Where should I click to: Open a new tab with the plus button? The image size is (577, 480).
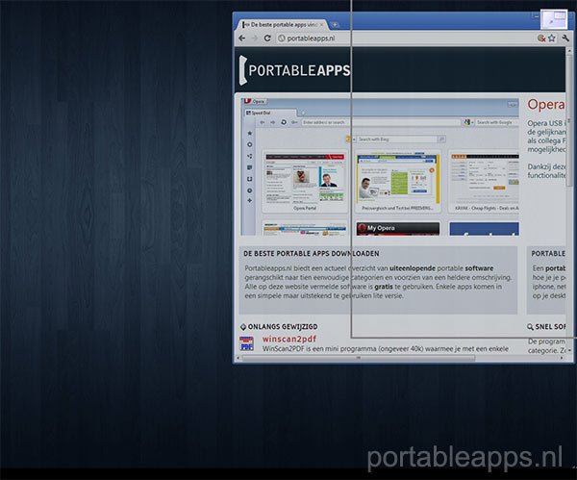pos(335,23)
